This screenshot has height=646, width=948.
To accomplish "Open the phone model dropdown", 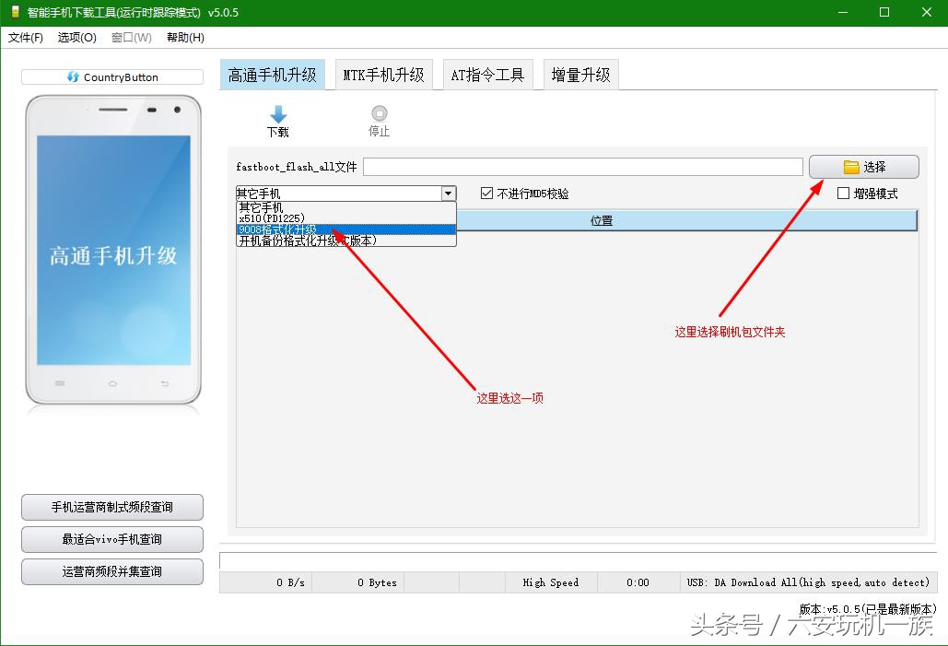I will [x=449, y=193].
